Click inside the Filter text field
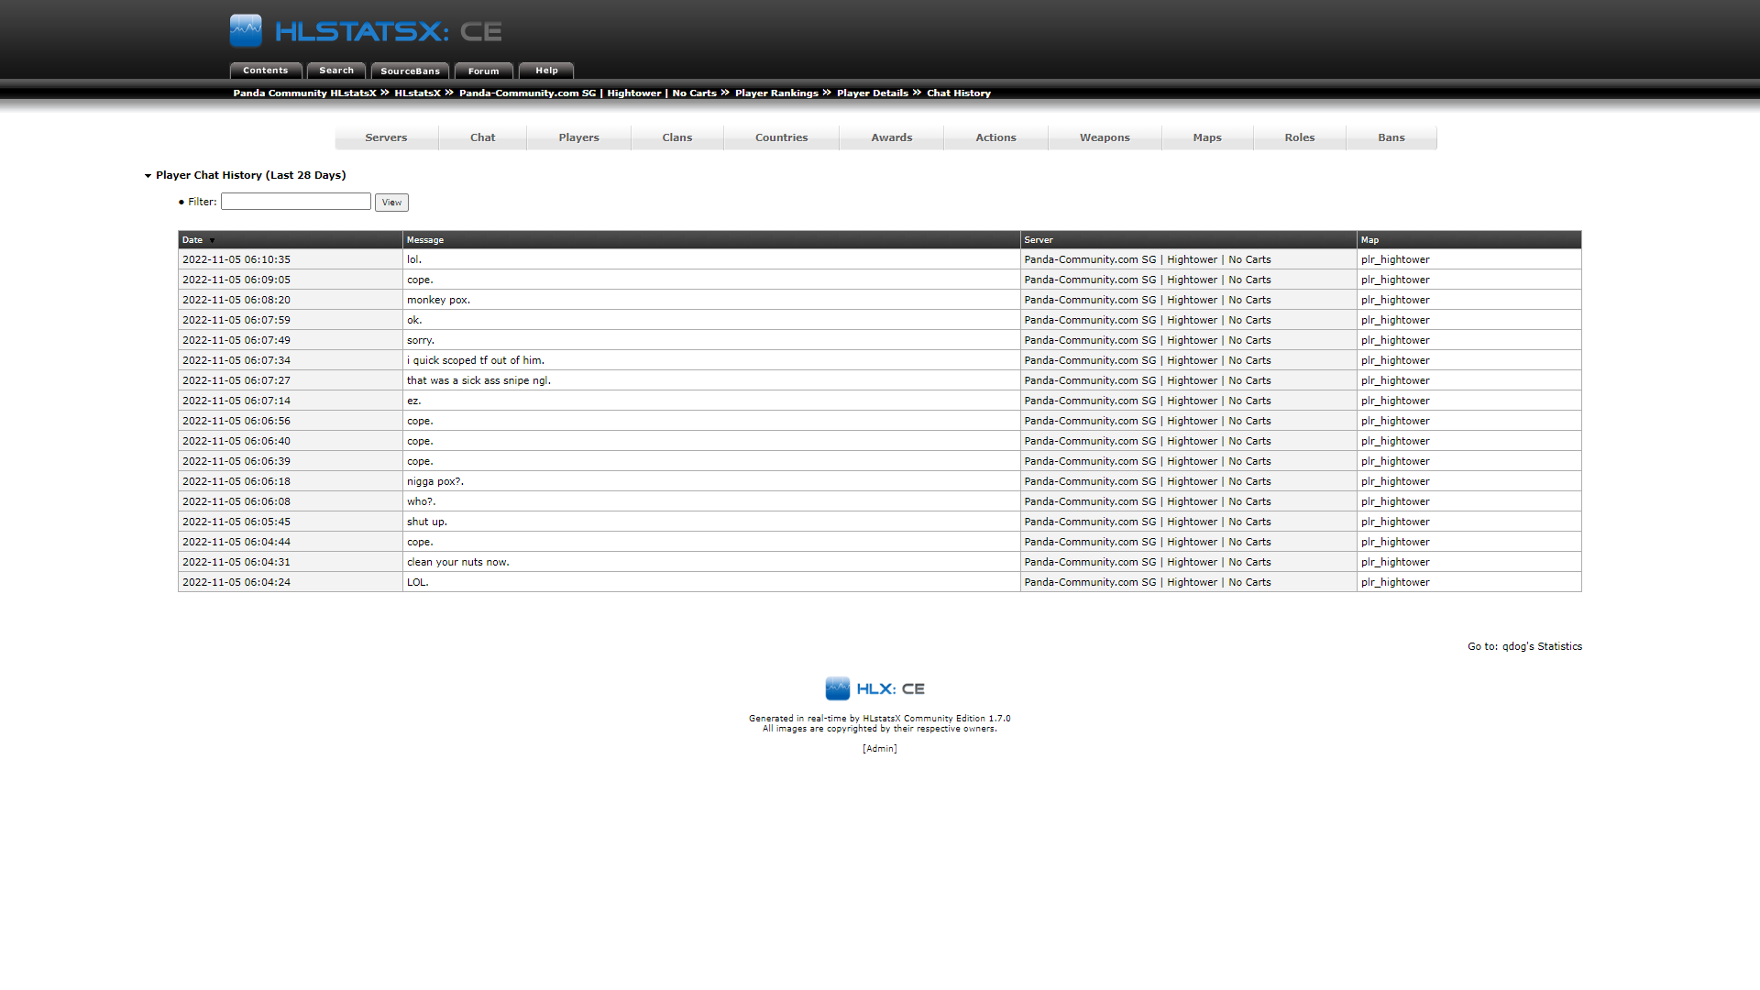The width and height of the screenshot is (1760, 990). (295, 201)
